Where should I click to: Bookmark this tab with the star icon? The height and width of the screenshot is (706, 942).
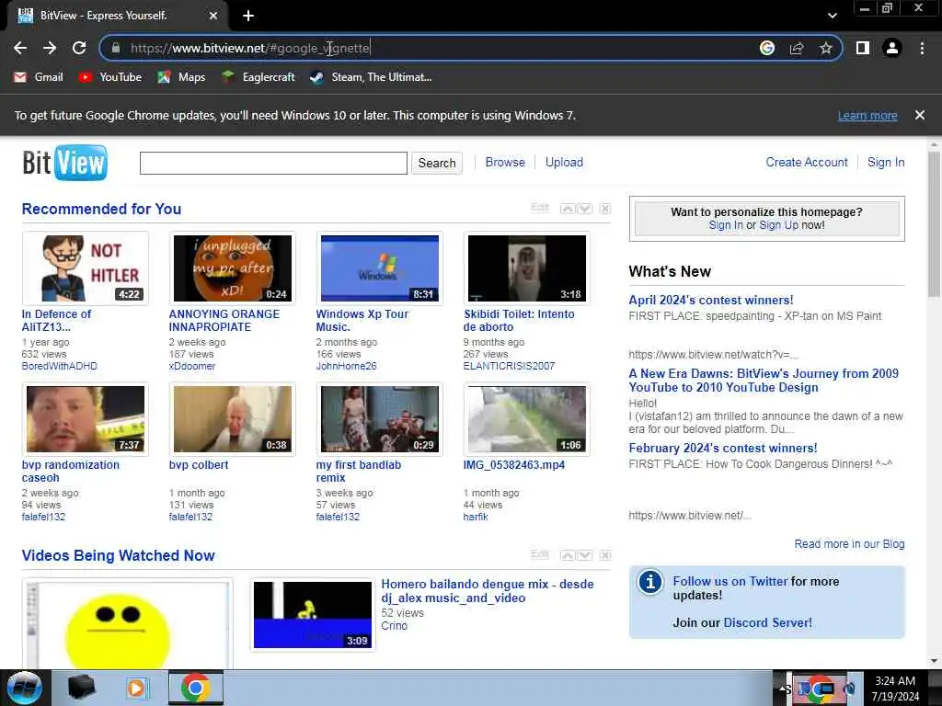point(826,48)
